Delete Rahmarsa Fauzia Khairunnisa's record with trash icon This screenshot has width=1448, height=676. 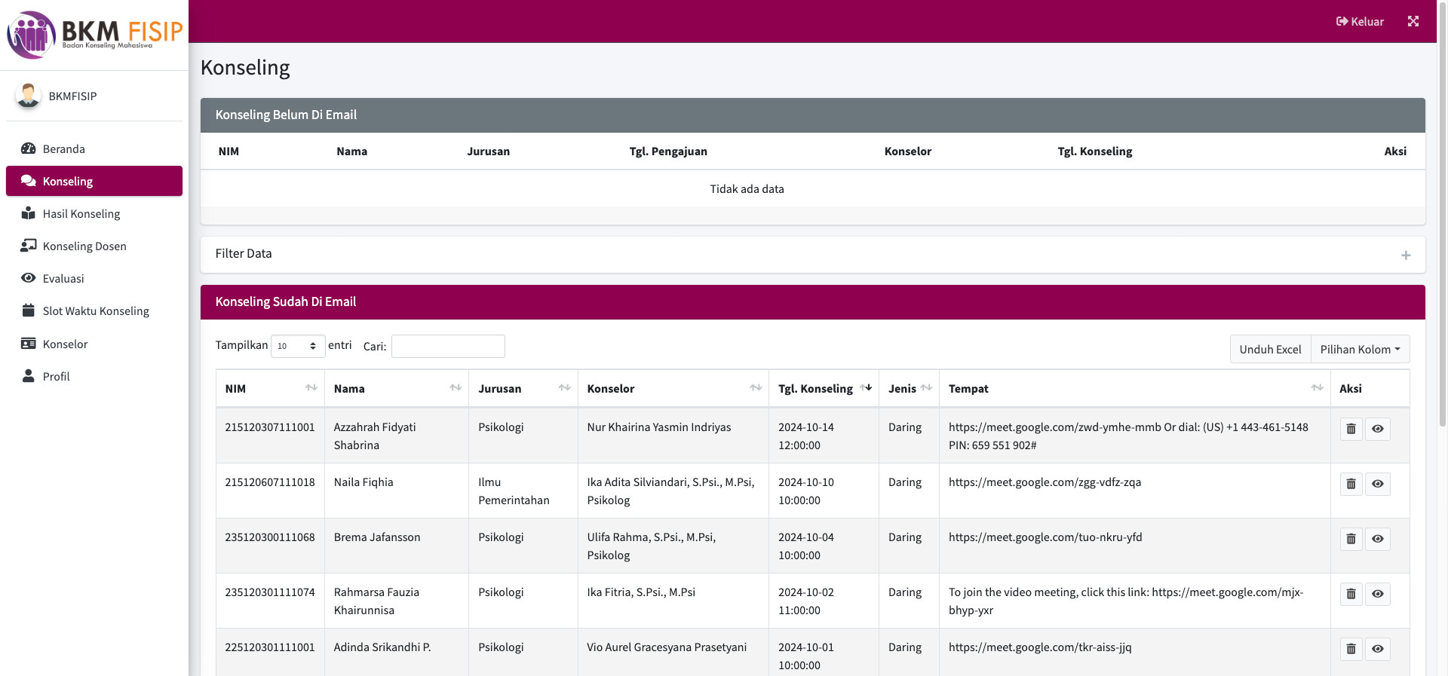(x=1351, y=594)
